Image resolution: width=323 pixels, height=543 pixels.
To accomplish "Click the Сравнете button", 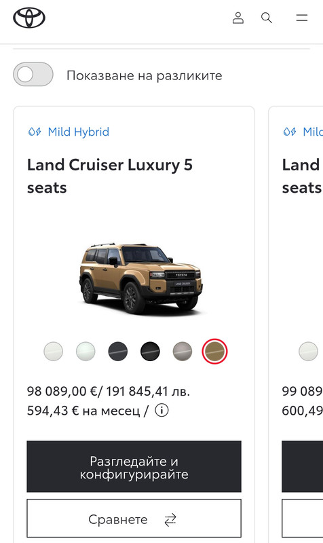I will click(134, 518).
